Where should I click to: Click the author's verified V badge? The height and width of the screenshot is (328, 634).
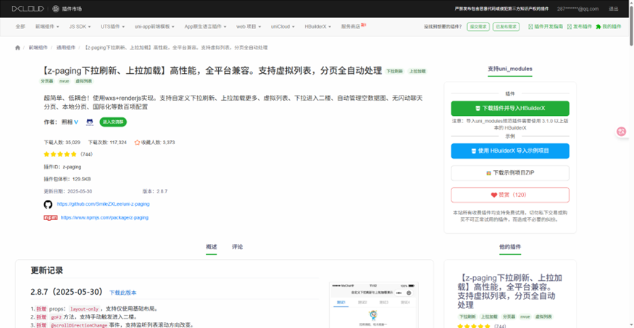point(76,122)
